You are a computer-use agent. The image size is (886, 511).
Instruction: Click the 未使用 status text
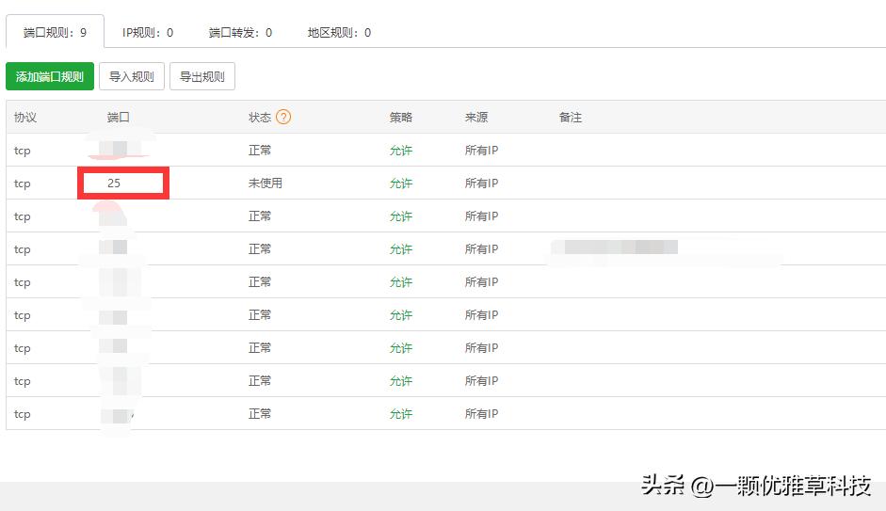[266, 183]
